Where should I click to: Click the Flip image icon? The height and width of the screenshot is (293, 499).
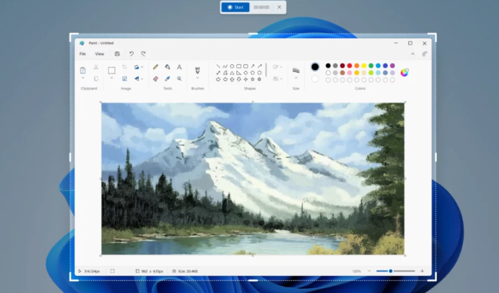point(137,79)
